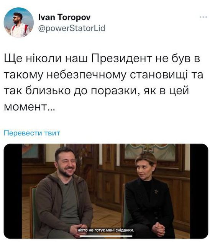Viewport: 210px width, 242px height.
Task: Click the subtitle ніхто не готує мені сніданки
Action: [x=106, y=230]
